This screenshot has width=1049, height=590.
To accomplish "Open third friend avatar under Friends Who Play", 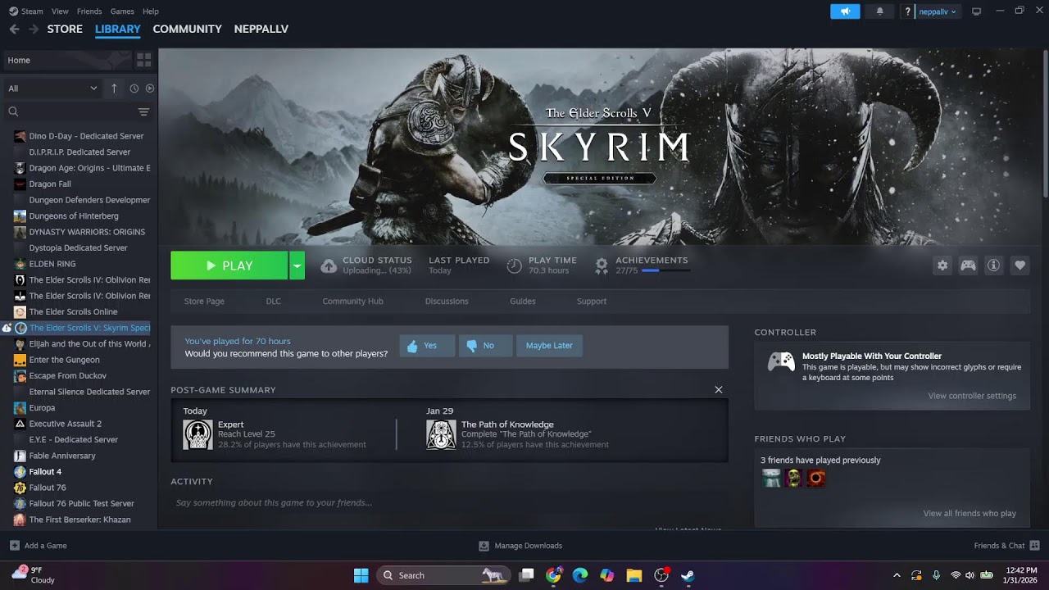I will 815,478.
